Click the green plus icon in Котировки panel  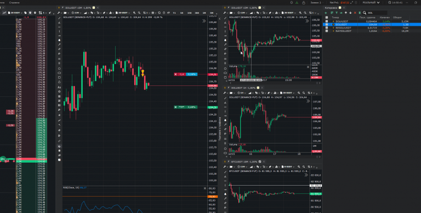pyautogui.click(x=326, y=13)
